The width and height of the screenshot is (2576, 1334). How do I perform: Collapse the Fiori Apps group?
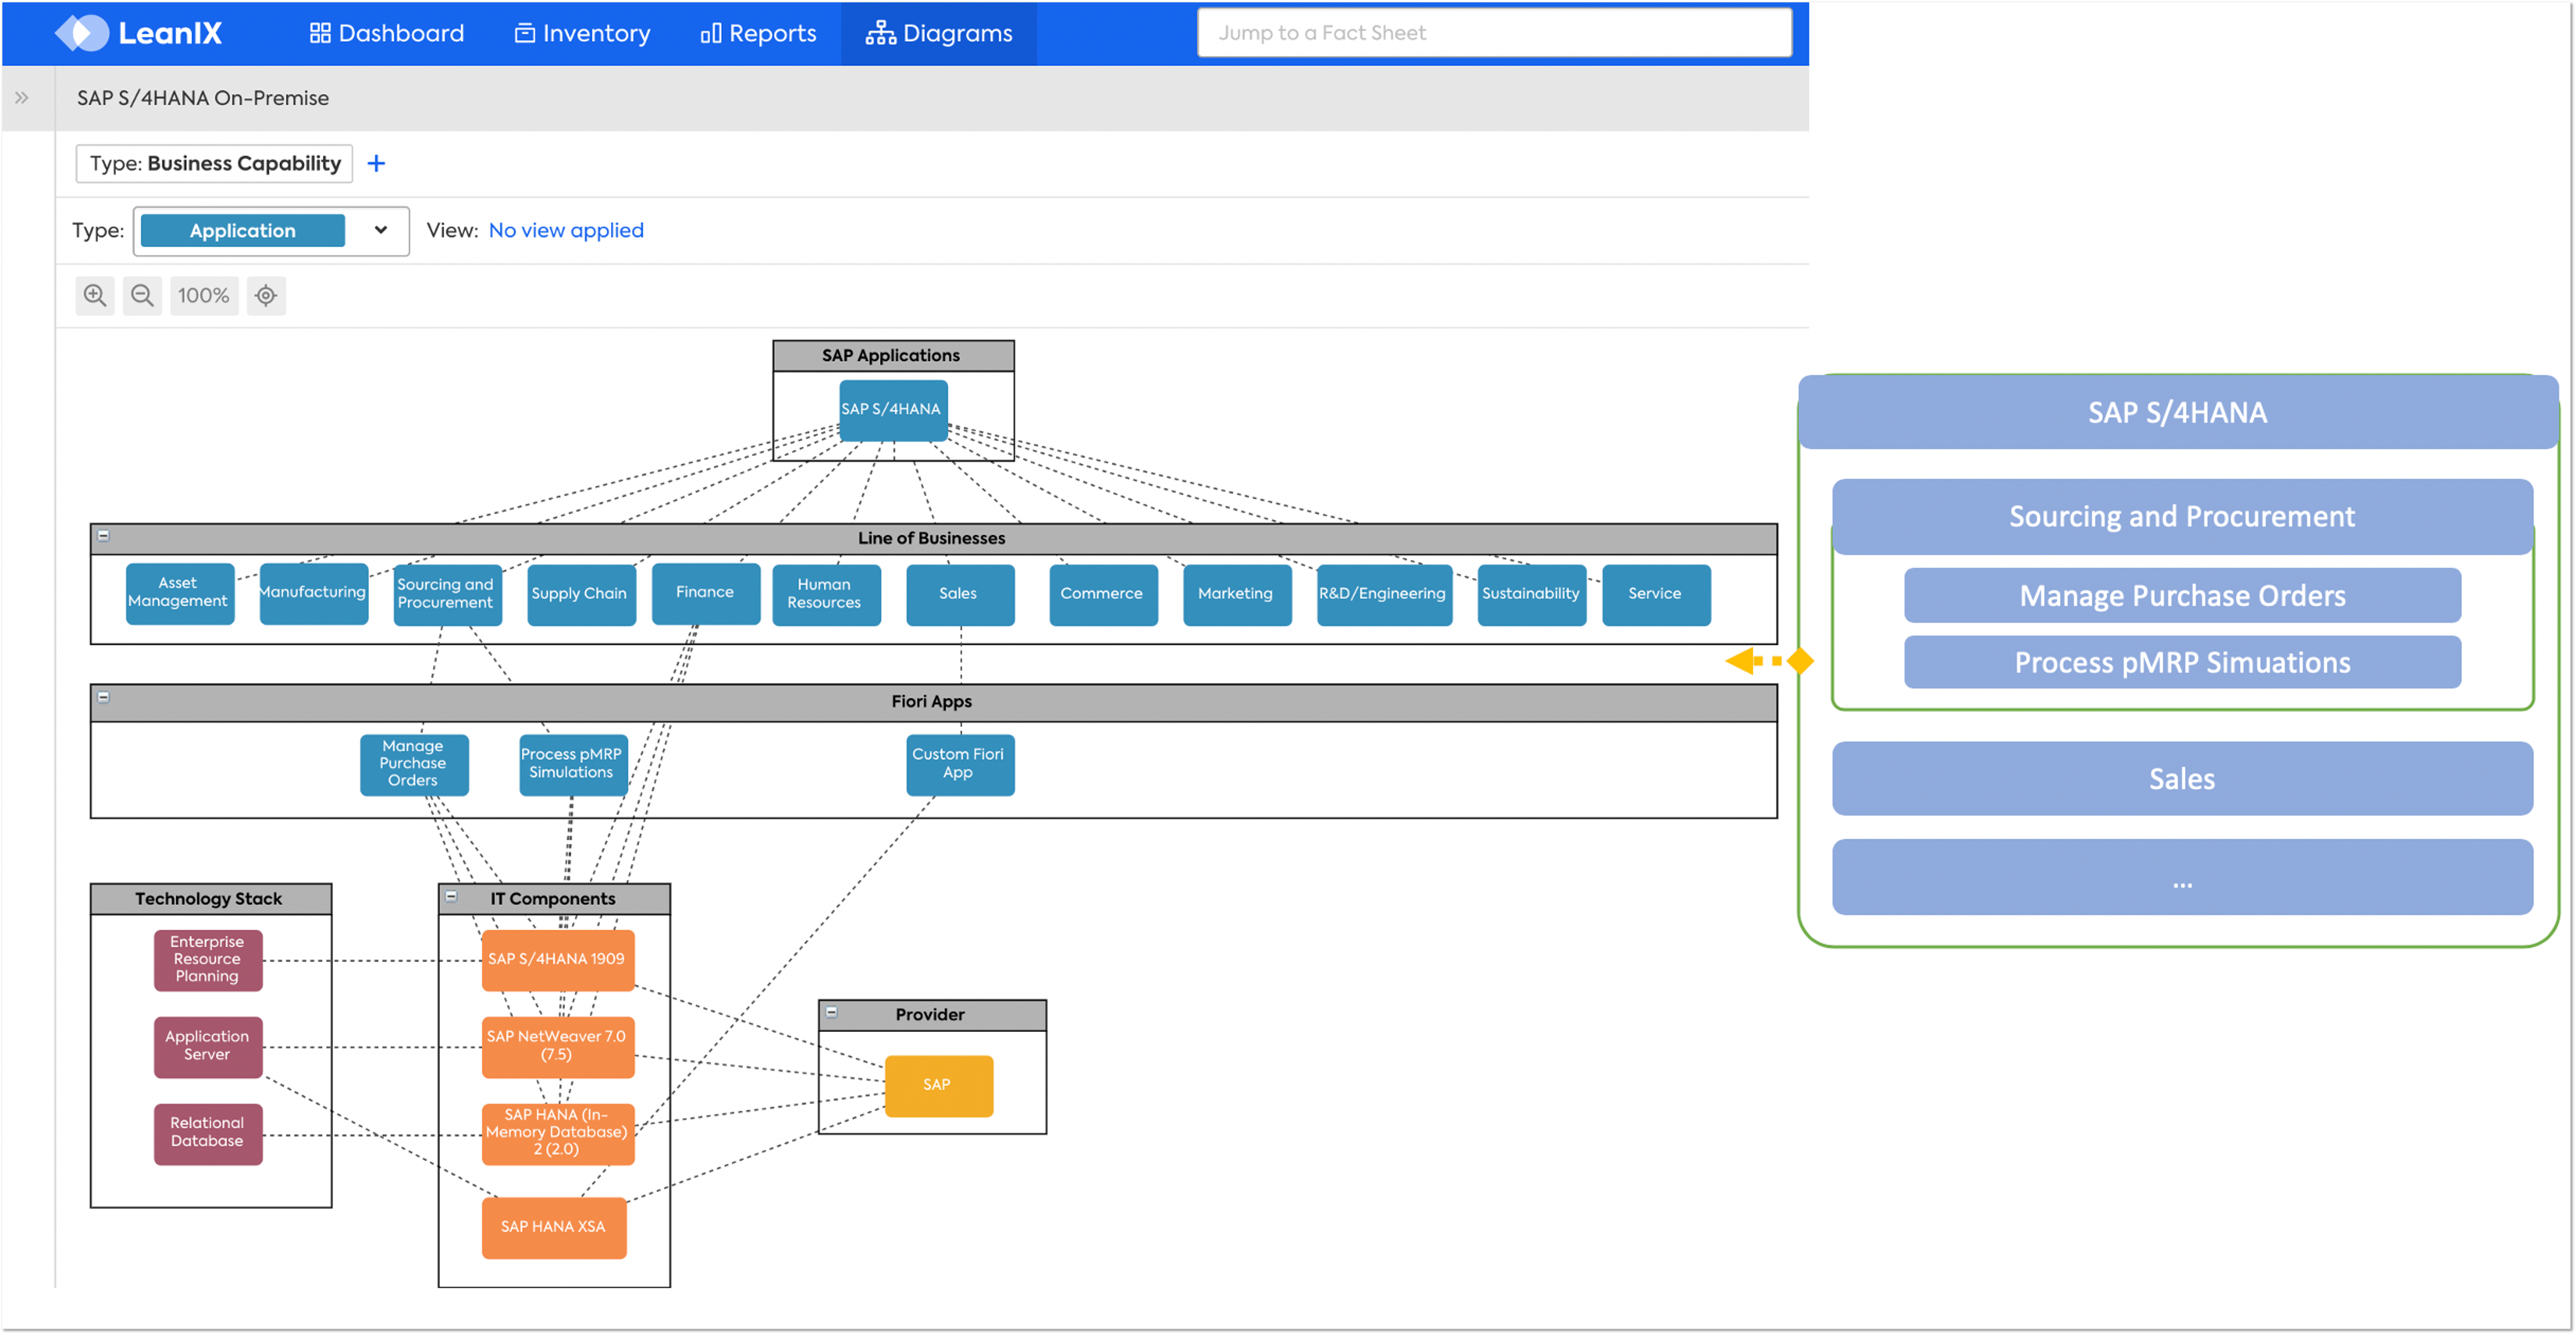click(x=103, y=697)
